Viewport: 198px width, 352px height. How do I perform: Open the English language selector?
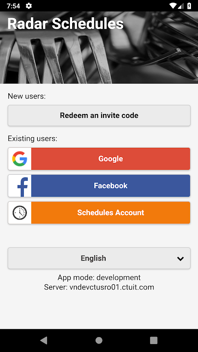[x=99, y=258]
